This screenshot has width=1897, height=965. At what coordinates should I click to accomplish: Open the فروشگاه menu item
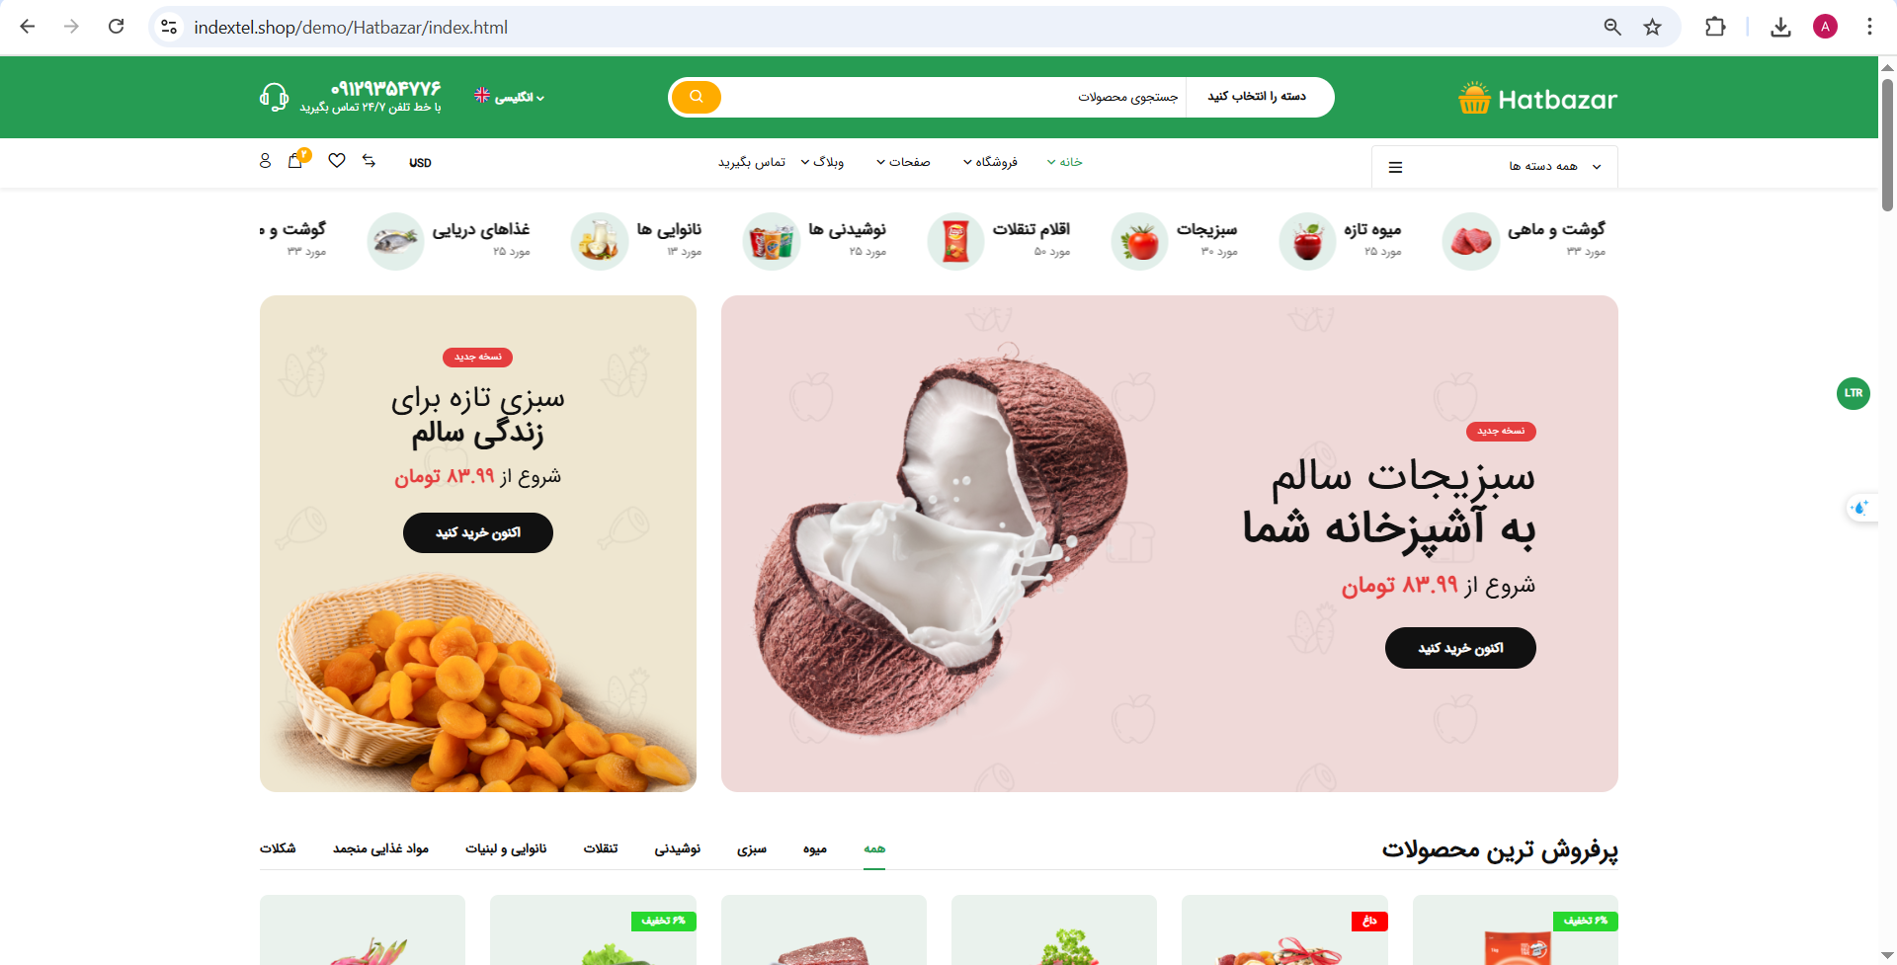point(990,162)
